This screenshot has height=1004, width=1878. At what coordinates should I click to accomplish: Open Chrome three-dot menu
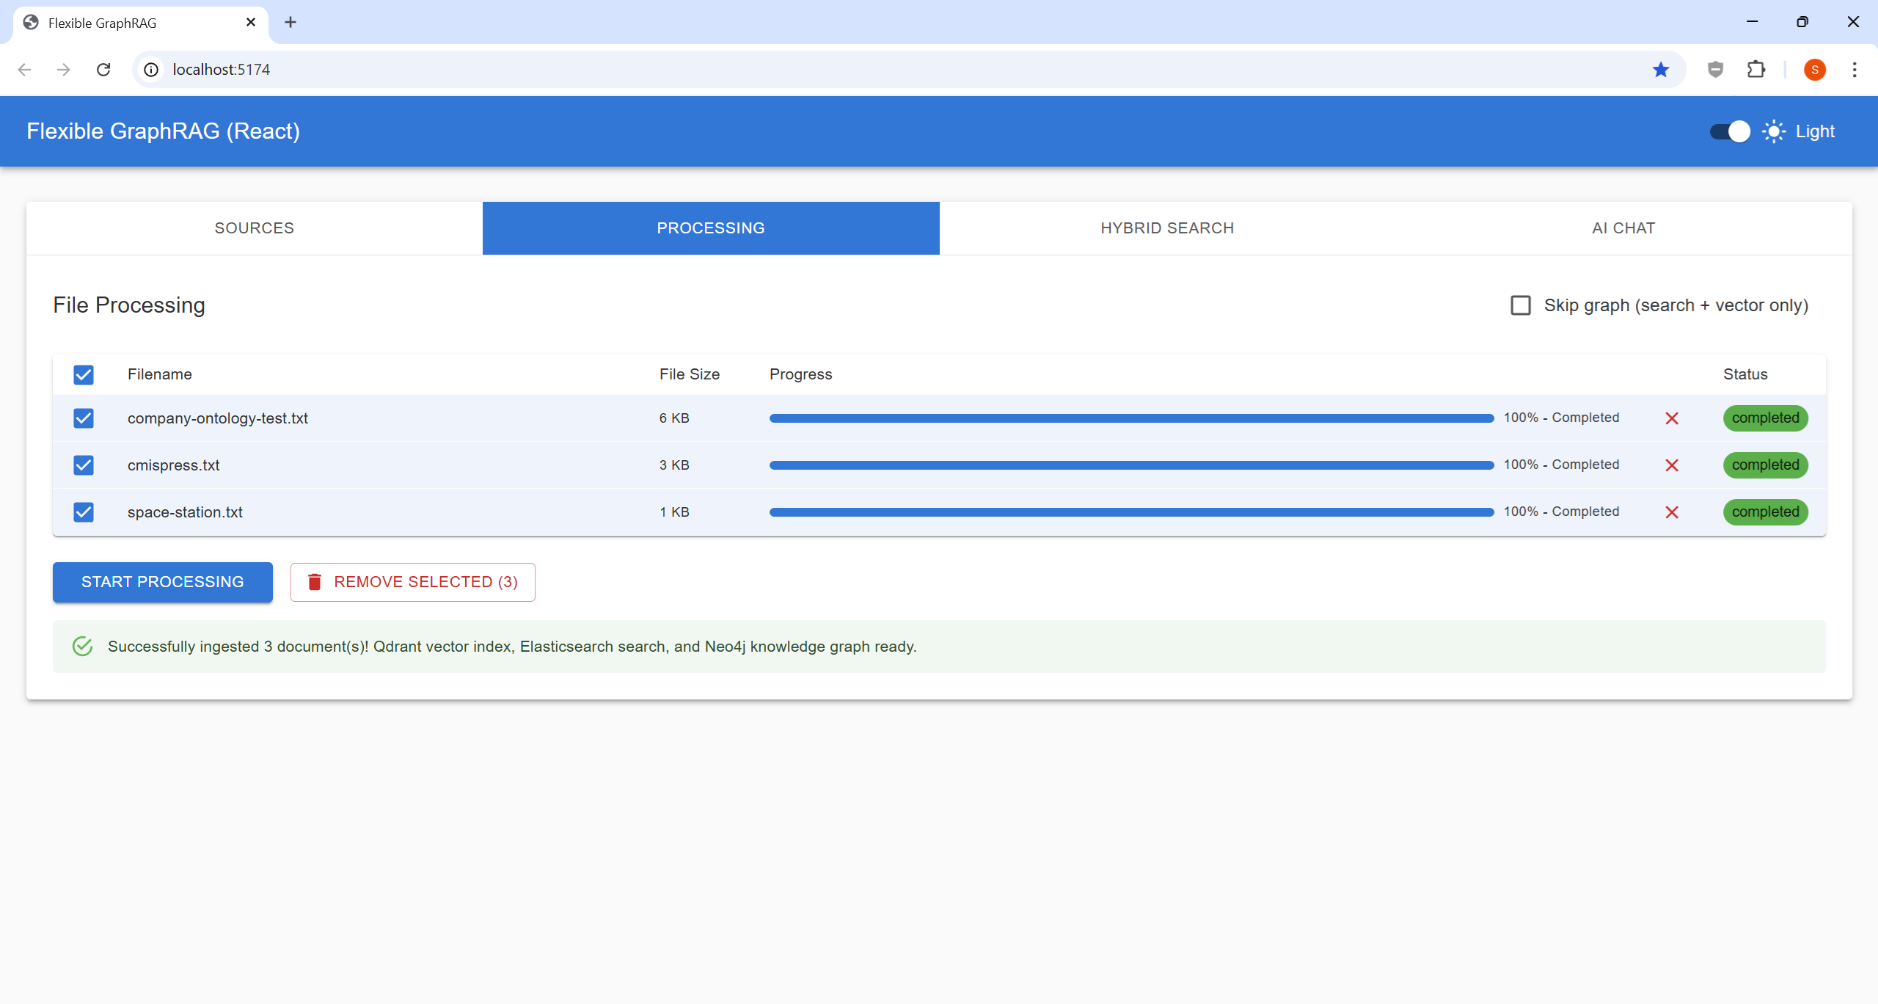tap(1854, 70)
